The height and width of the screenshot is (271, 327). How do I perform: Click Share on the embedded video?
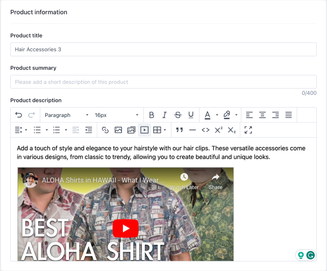click(x=216, y=181)
